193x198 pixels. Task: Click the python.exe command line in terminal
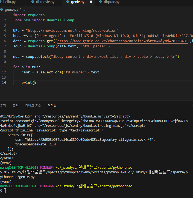(x=94, y=174)
